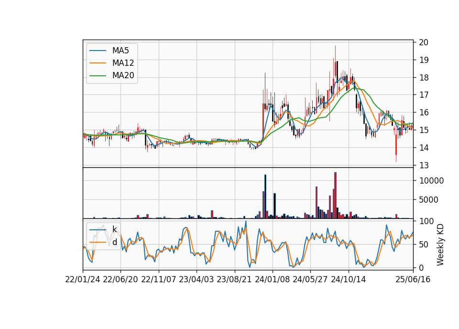
Task: Click the price axis label 17
Action: pos(424,95)
